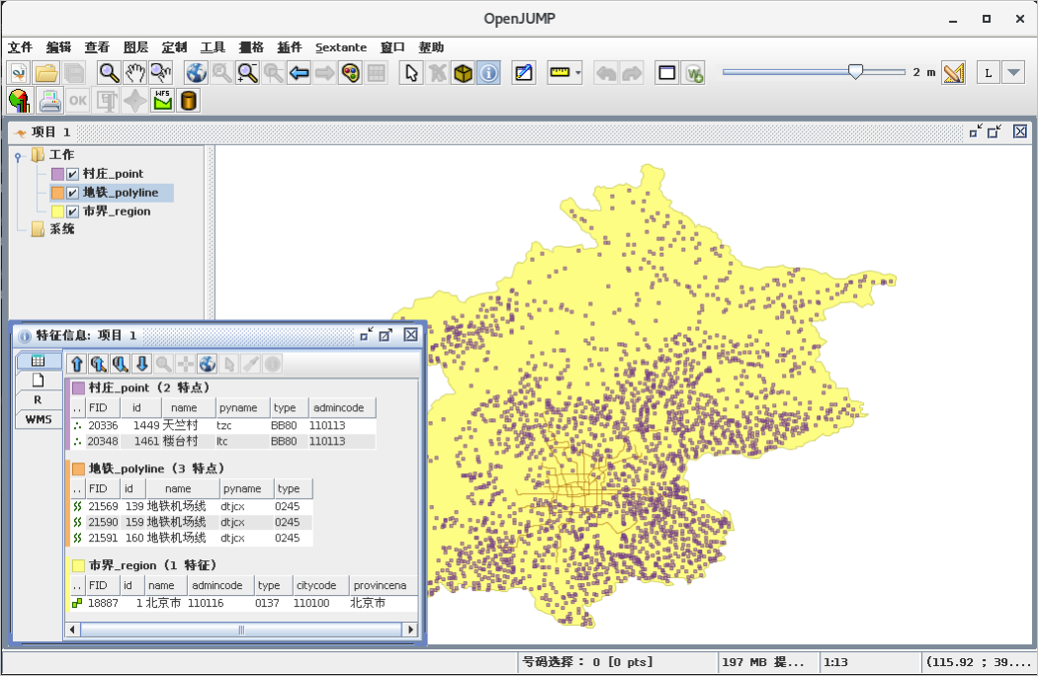Select the arrow Selection tool
This screenshot has width=1038, height=676.
pyautogui.click(x=411, y=73)
